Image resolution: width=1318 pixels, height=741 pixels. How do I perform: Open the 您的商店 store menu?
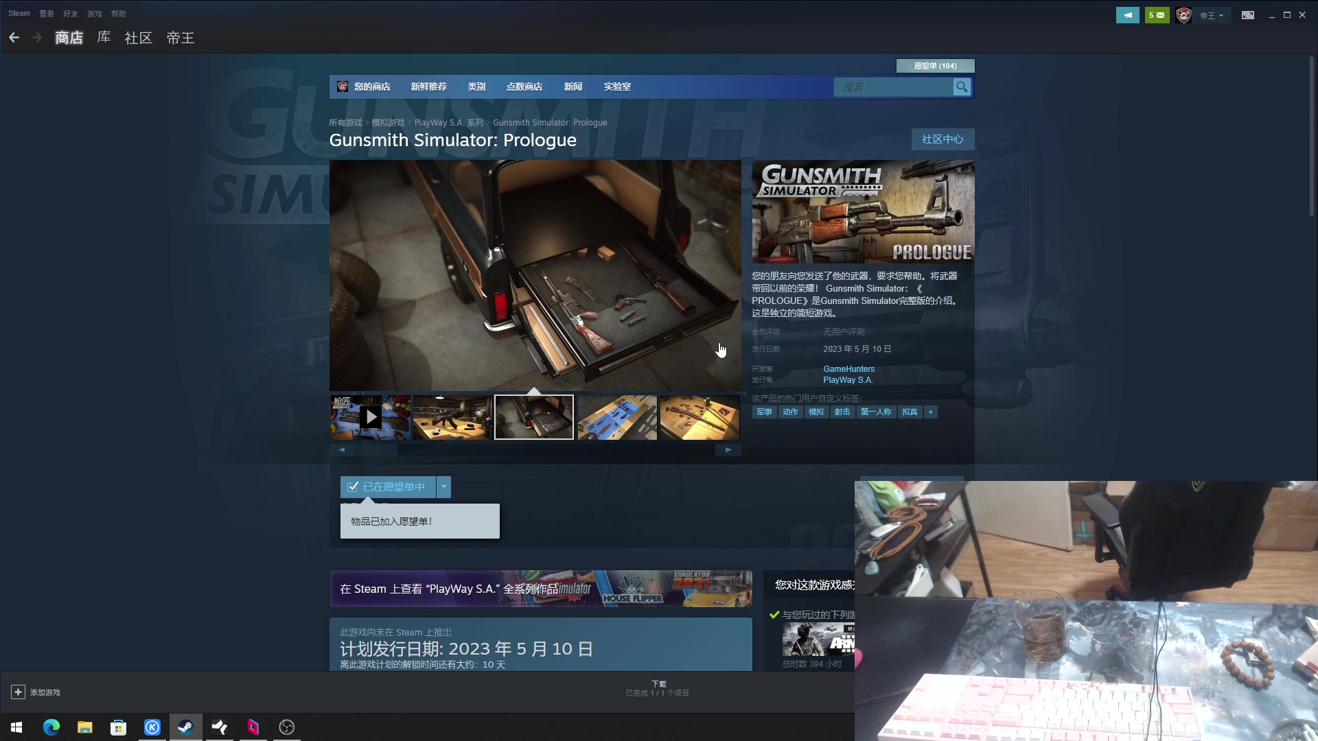click(x=372, y=86)
